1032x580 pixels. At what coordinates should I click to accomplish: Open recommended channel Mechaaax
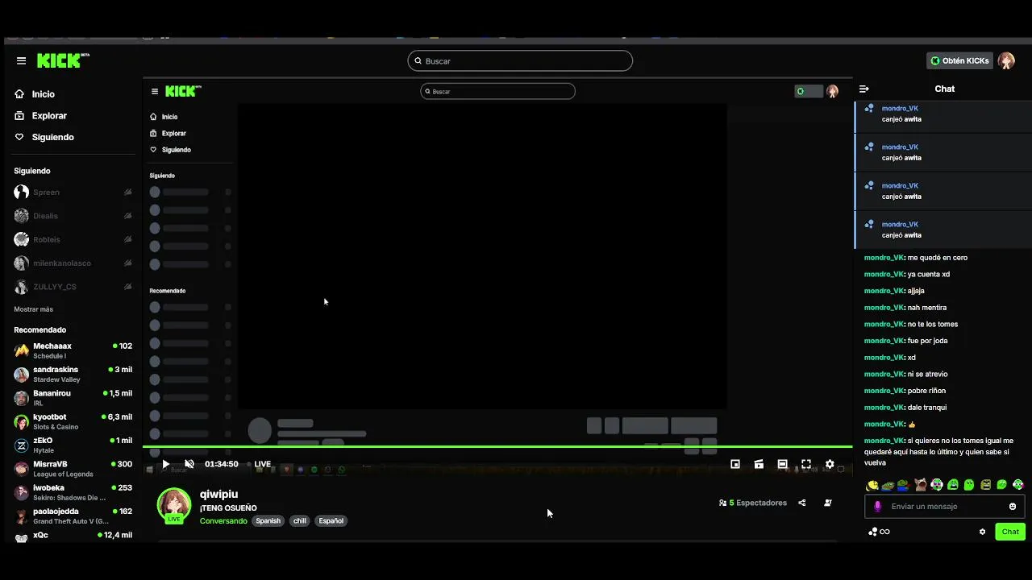coord(73,350)
